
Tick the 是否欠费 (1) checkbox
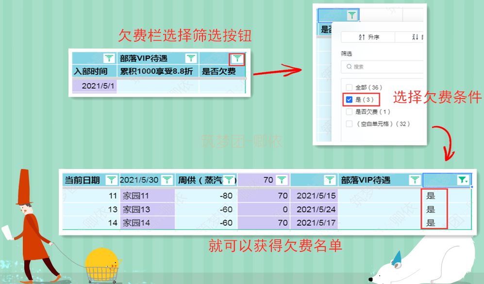(349, 112)
